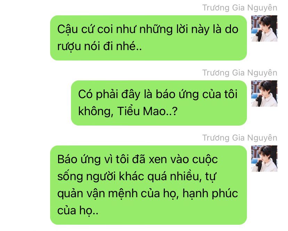Click the word 'rượu' in first message
Viewport: 288px width, 231px height.
pyautogui.click(x=69, y=47)
